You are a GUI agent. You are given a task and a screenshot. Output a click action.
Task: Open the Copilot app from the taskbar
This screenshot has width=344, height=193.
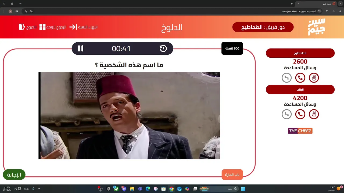coord(187,189)
